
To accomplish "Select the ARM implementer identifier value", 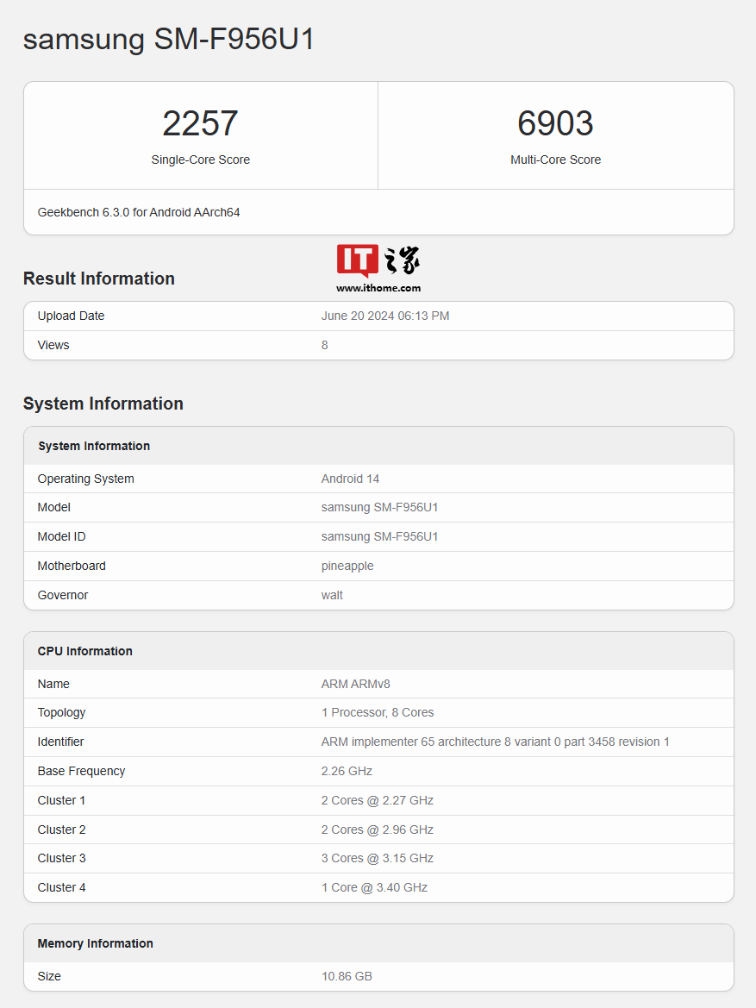I will click(495, 742).
